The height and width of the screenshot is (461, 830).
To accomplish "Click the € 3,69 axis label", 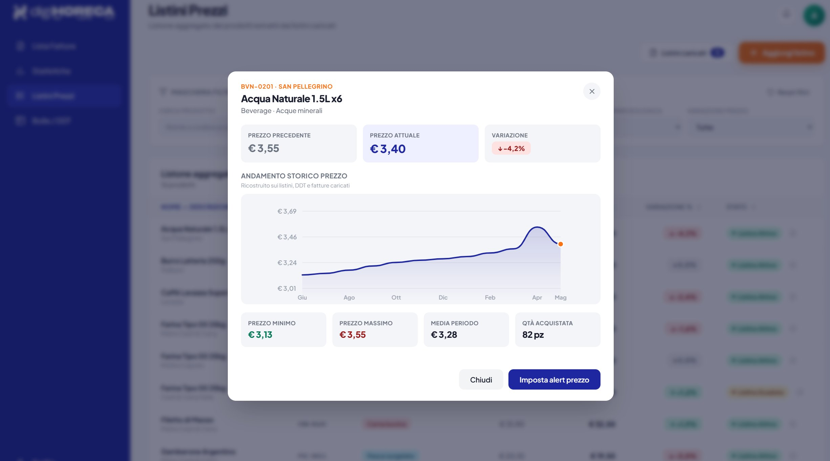I will (287, 212).
